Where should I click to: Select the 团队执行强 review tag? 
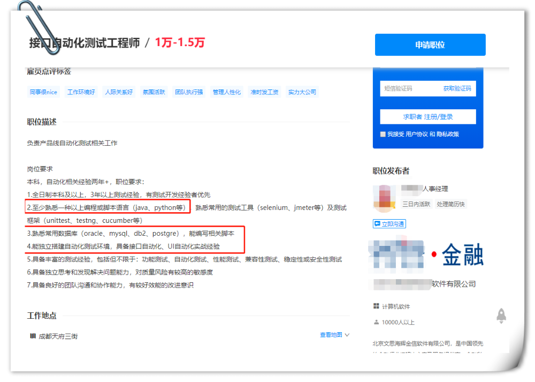(189, 92)
